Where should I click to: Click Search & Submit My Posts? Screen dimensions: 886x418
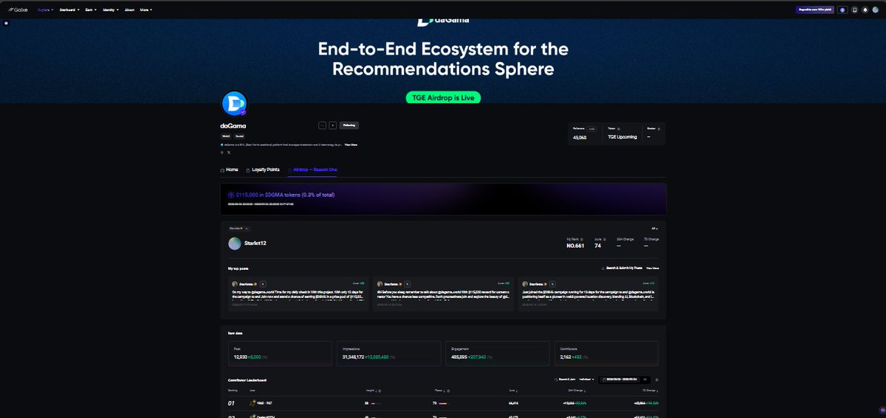point(622,268)
